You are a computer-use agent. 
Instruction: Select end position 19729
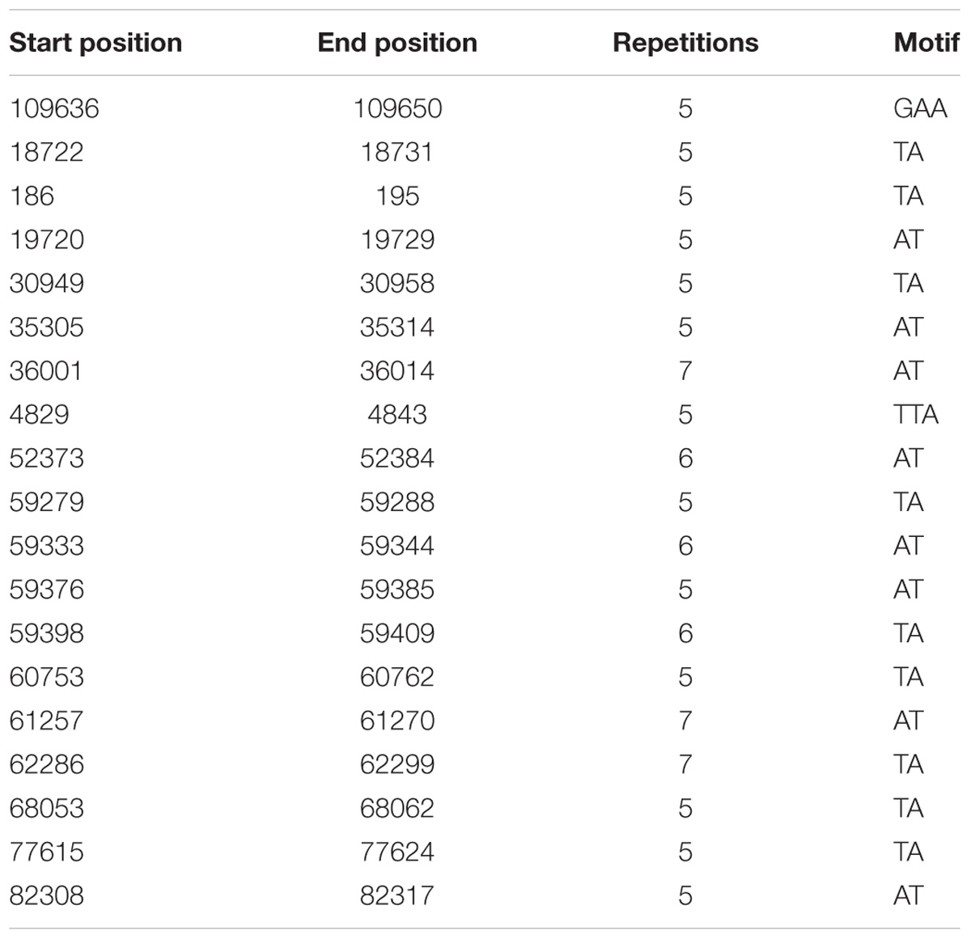[397, 239]
